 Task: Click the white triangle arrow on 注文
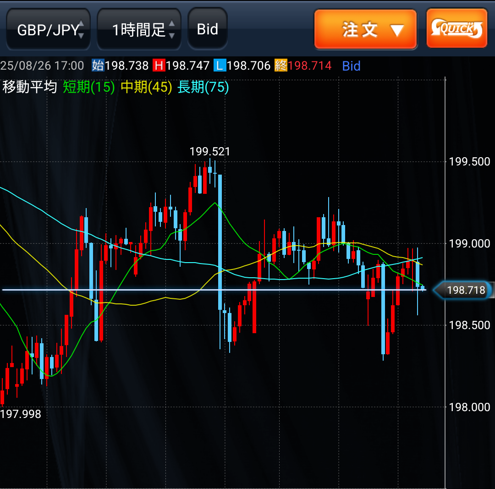tap(396, 31)
